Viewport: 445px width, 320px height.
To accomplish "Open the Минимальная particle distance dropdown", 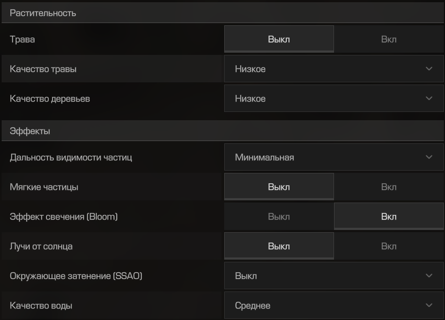I will pyautogui.click(x=334, y=157).
